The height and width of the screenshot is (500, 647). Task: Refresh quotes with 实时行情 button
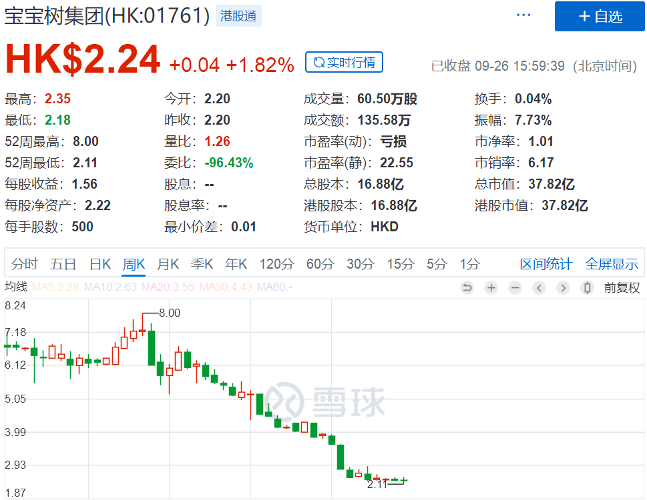click(x=344, y=62)
